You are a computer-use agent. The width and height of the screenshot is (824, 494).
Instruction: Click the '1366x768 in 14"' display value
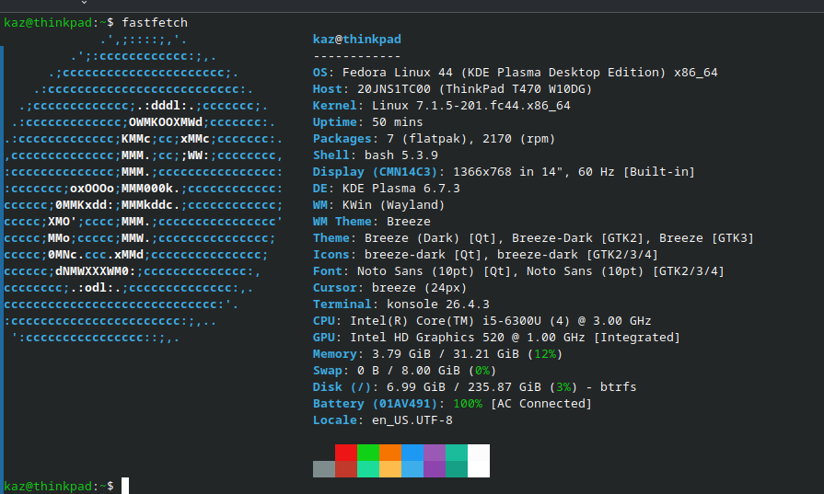(508, 172)
